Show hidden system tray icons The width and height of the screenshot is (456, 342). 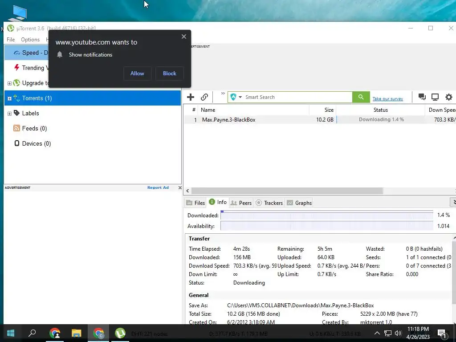(x=377, y=333)
